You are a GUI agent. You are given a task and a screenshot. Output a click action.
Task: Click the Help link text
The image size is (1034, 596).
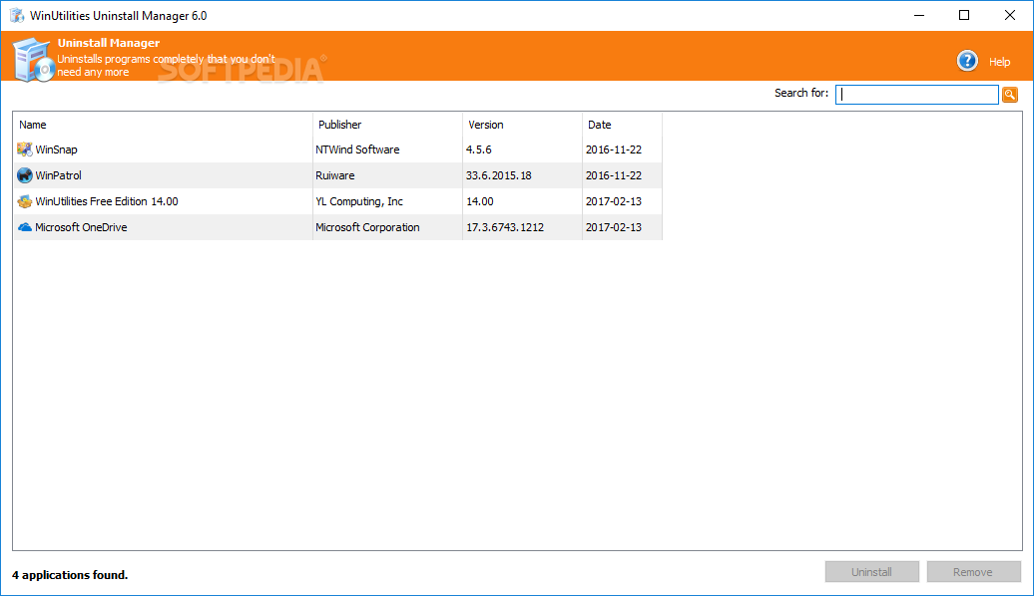tap(999, 62)
